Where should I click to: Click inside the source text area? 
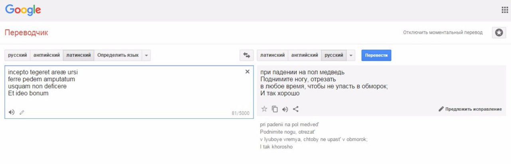(128, 92)
